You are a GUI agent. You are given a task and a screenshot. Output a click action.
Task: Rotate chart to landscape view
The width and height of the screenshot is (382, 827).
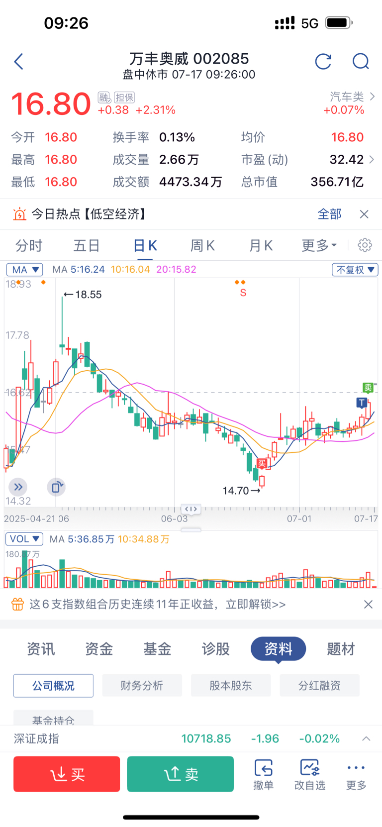pos(56,487)
